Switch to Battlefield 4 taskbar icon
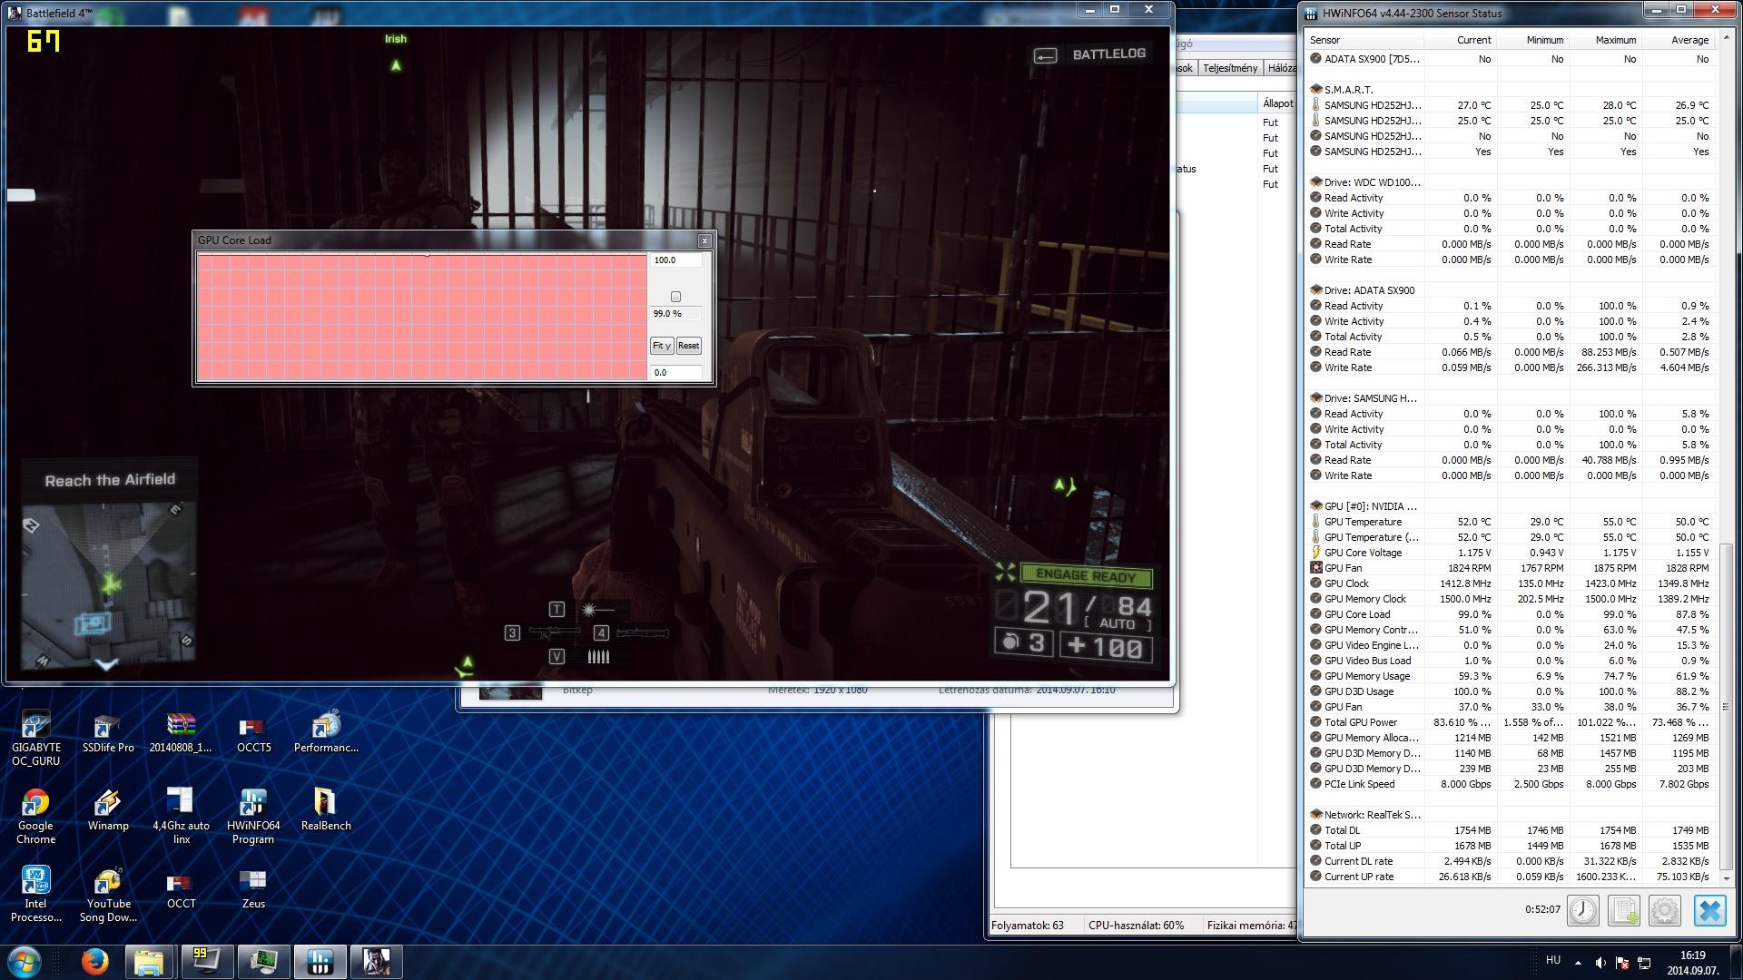 pos(376,961)
